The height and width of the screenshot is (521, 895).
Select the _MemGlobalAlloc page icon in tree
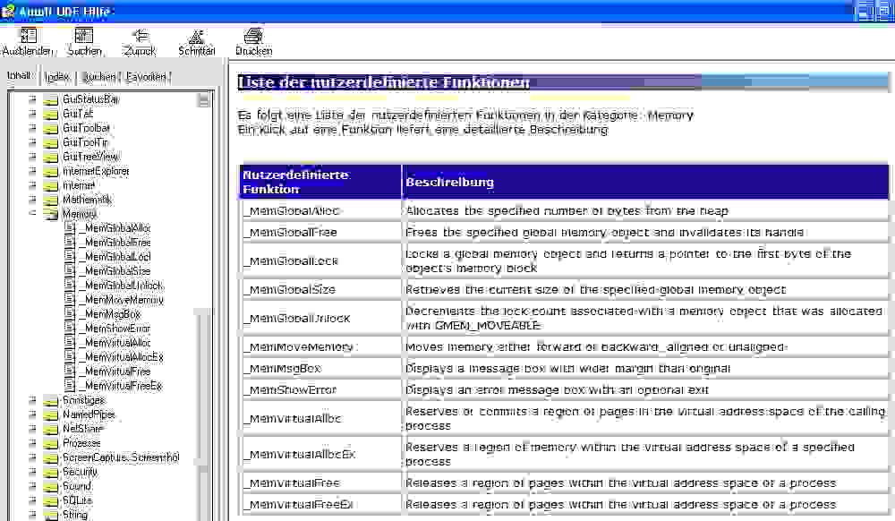(70, 228)
